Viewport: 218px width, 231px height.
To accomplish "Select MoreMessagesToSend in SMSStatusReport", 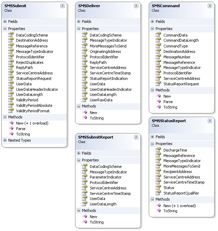I will (181, 166).
